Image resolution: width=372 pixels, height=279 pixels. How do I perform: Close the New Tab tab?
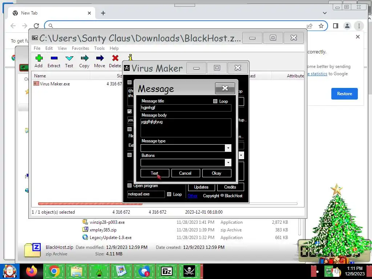(x=89, y=13)
